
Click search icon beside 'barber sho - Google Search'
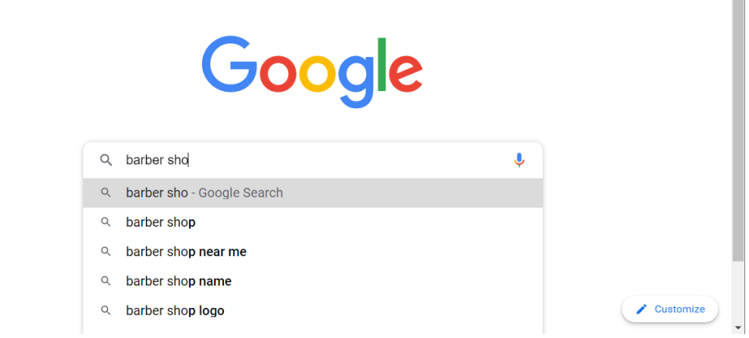pos(106,193)
